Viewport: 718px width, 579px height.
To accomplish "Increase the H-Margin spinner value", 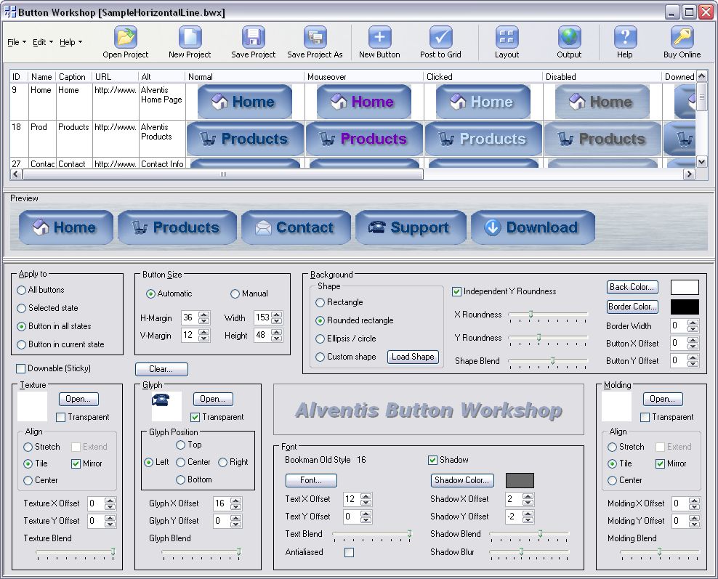I will coord(203,315).
